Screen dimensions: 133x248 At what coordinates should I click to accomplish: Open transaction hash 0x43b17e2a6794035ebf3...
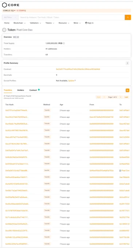point(17,191)
